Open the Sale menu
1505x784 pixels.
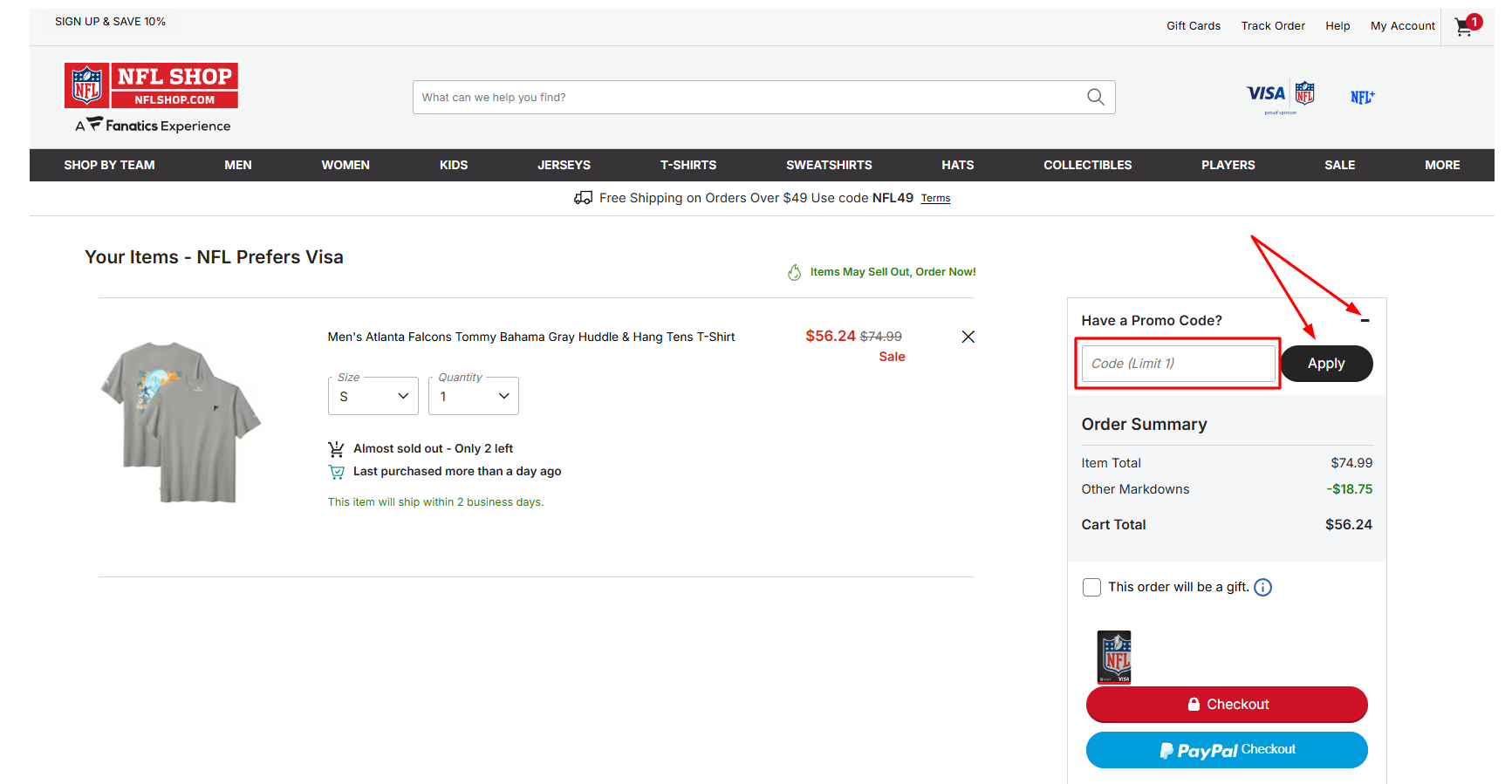[1340, 165]
